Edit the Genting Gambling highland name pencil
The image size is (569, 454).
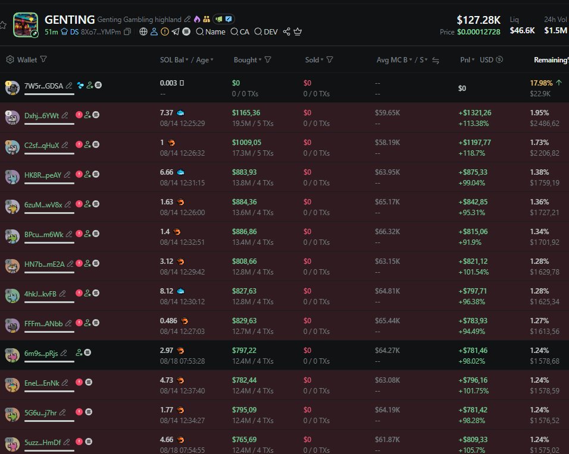click(187, 19)
